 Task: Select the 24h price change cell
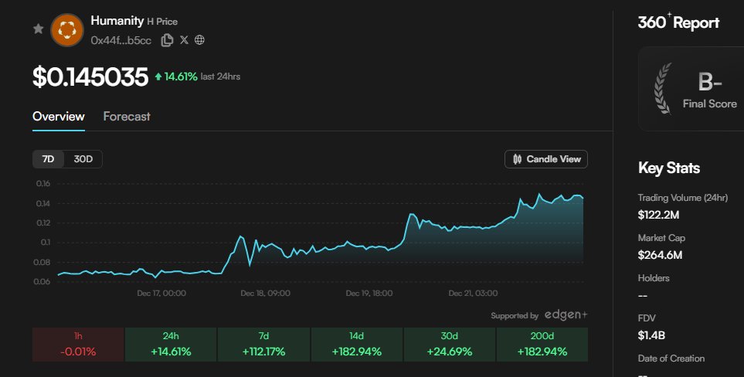[x=170, y=345]
